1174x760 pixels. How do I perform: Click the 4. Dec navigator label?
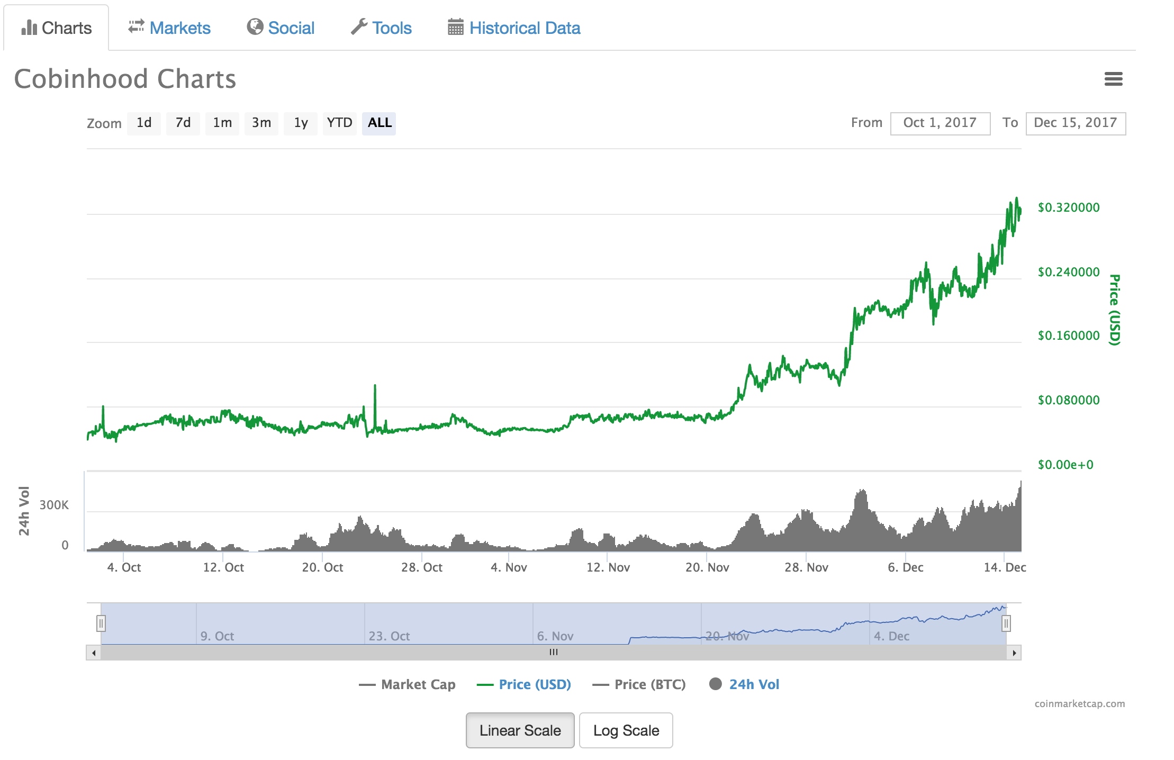click(891, 636)
